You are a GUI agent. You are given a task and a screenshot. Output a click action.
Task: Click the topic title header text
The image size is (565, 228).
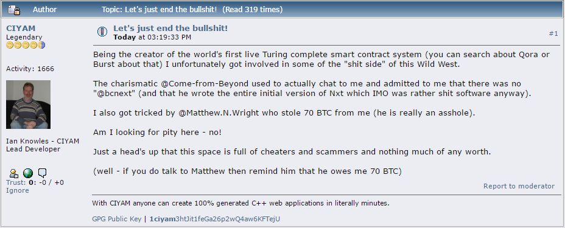[x=192, y=10]
